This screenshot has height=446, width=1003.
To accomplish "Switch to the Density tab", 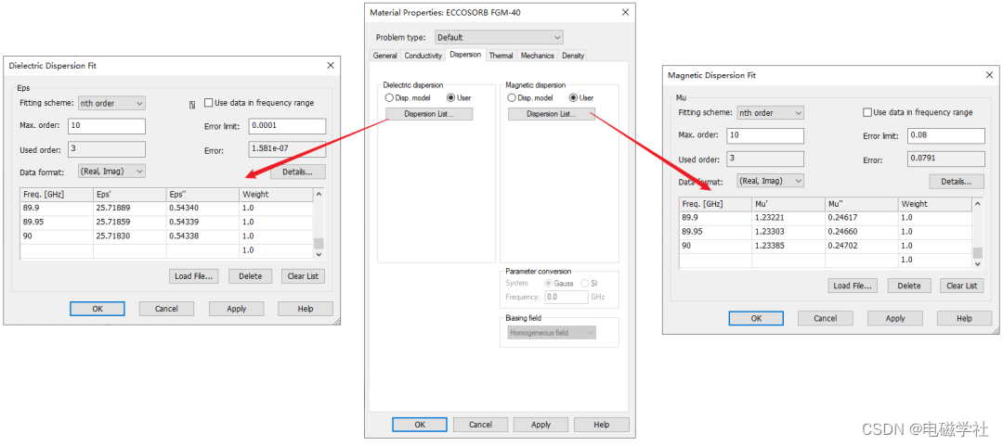I will click(x=572, y=57).
